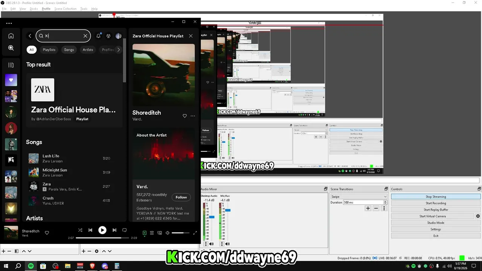This screenshot has height=271, width=482.
Task: Open Desktop Audio three-dot options menu
Action: click(206, 244)
